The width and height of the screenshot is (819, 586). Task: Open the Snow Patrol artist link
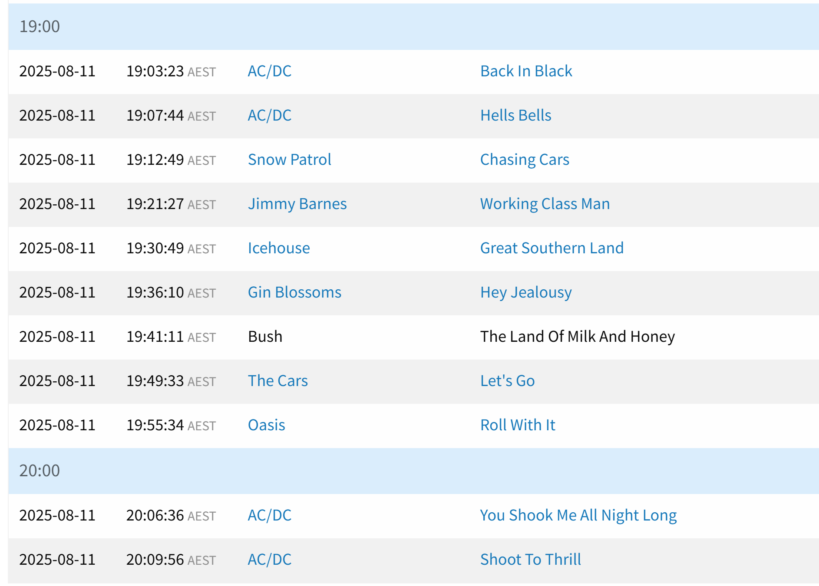pyautogui.click(x=289, y=160)
